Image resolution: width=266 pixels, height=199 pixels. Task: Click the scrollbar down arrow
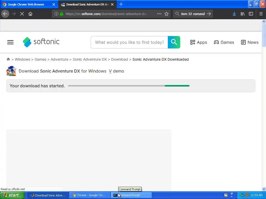[x=264, y=189]
